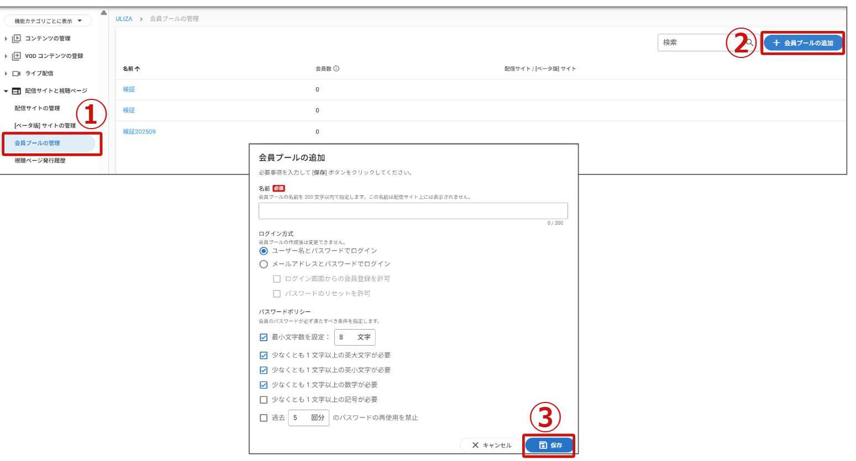Screen dimensions: 856x461
Task: Open 視聴ページ発行履歴 in the sidebar
Action: pyautogui.click(x=40, y=161)
